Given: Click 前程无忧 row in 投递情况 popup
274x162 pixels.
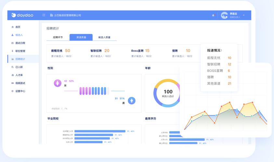Looking at the screenshot, I should (x=219, y=58).
